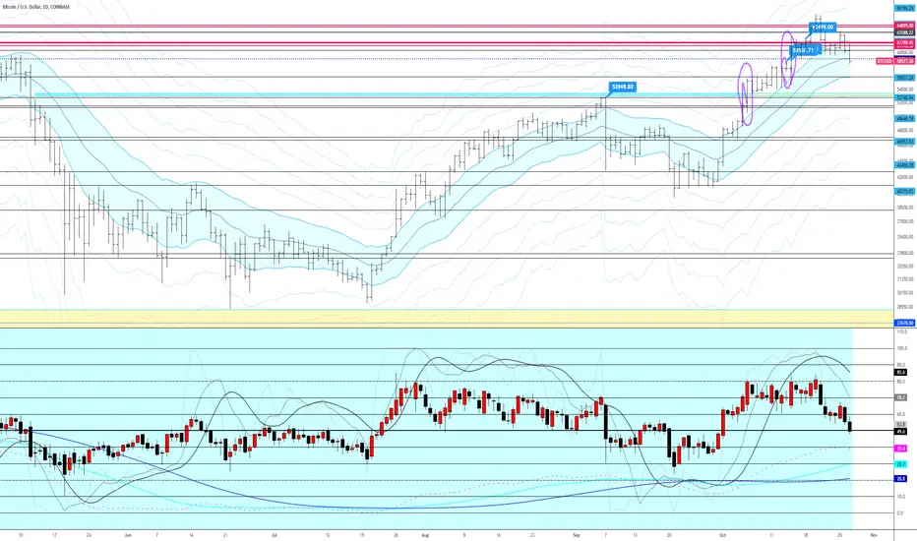This screenshot has width=917, height=541.
Task: Click the 43466.28 price axis label
Action: [x=905, y=165]
